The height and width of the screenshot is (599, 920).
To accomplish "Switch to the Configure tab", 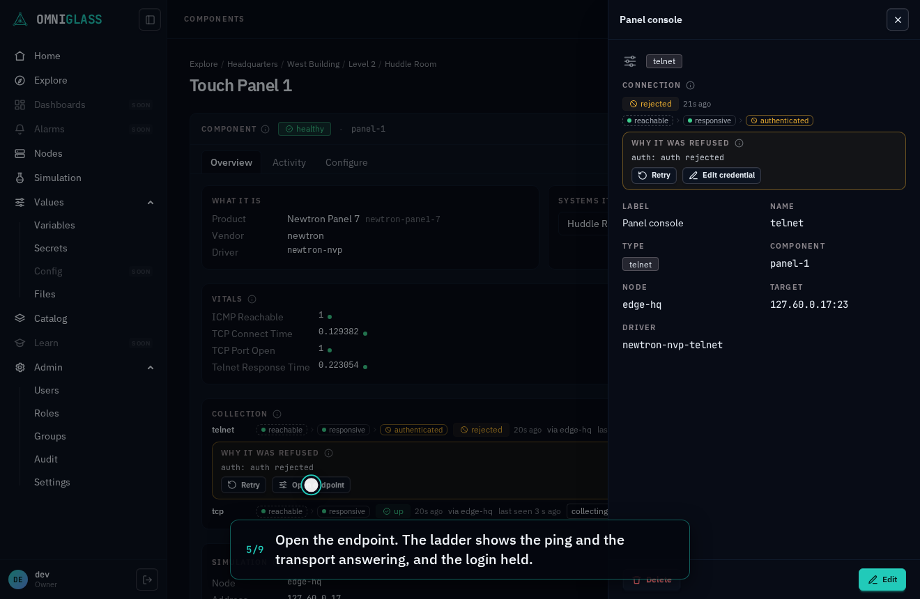I will 346,162.
